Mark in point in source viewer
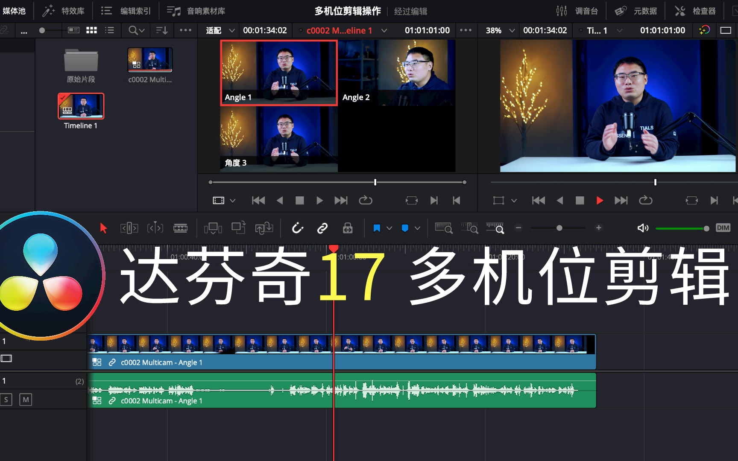Image resolution: width=738 pixels, height=461 pixels. tap(434, 201)
